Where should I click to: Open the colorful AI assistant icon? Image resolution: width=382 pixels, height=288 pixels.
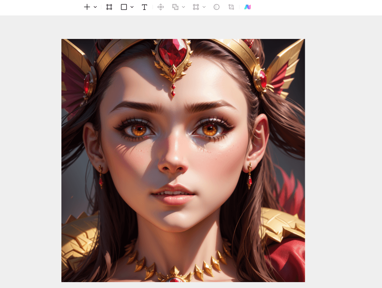pyautogui.click(x=247, y=7)
